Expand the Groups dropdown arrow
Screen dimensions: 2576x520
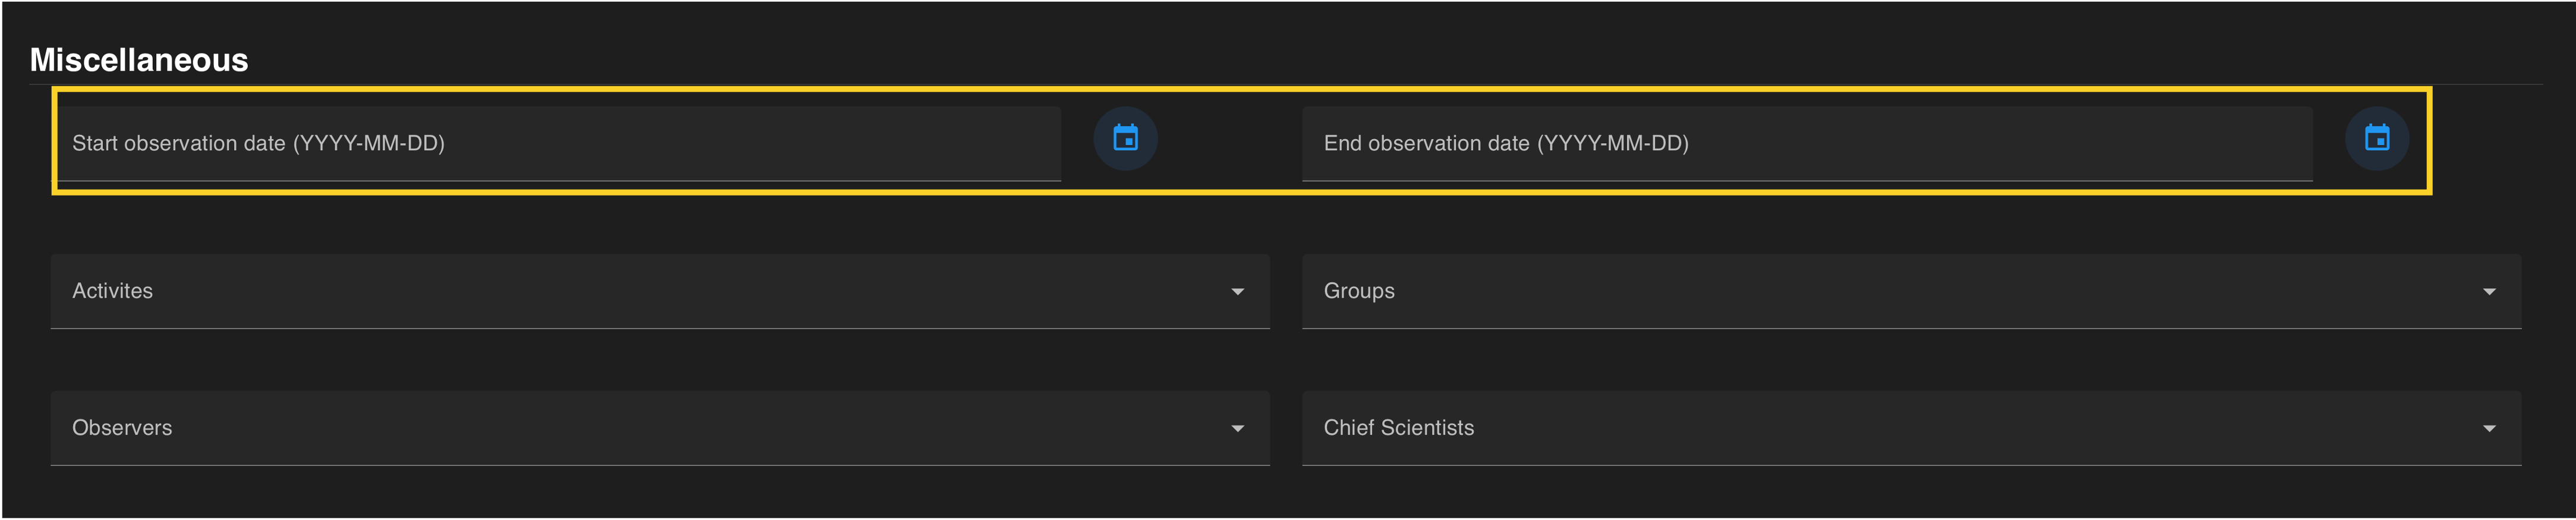pyautogui.click(x=2488, y=292)
